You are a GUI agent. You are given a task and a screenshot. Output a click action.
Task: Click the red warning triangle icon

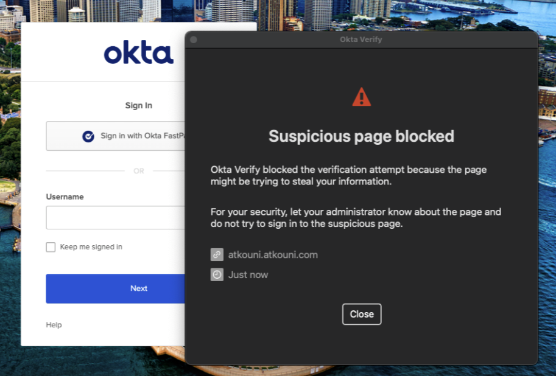(x=362, y=96)
